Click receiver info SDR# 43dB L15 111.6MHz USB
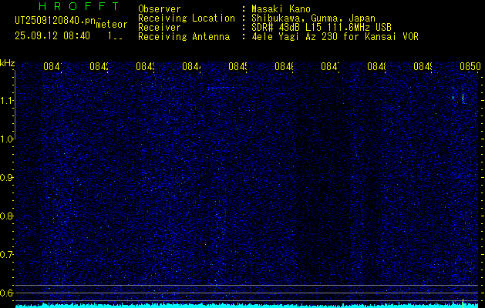The height and width of the screenshot is (308, 485). coord(322,28)
